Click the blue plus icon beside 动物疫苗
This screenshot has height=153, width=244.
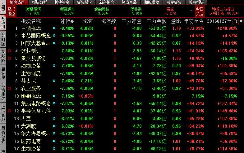click(x=54, y=66)
